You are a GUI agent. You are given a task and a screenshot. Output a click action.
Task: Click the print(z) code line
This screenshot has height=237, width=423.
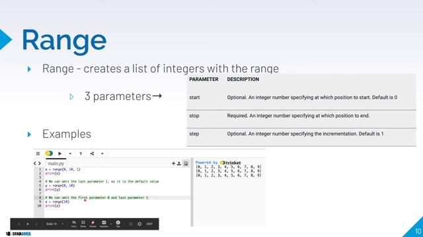click(x=53, y=205)
